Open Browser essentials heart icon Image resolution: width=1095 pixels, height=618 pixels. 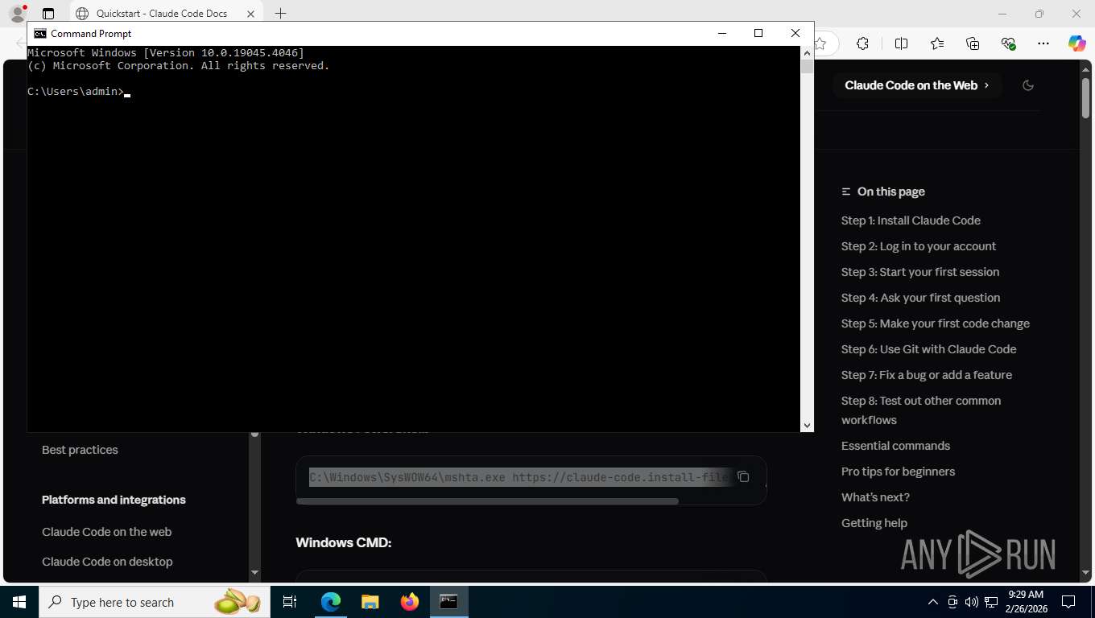(x=1008, y=43)
